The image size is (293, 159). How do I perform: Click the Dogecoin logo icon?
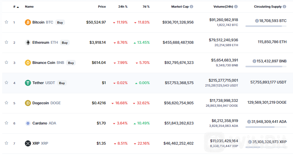(x=28, y=103)
